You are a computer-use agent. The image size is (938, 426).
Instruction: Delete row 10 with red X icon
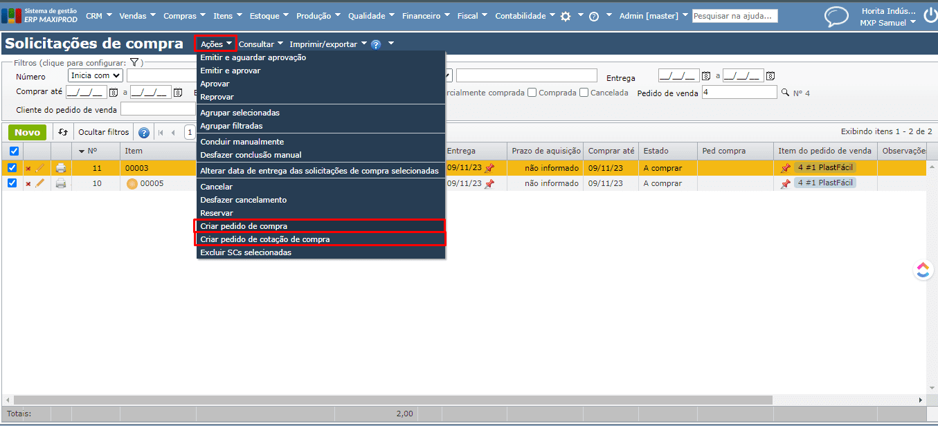(28, 183)
